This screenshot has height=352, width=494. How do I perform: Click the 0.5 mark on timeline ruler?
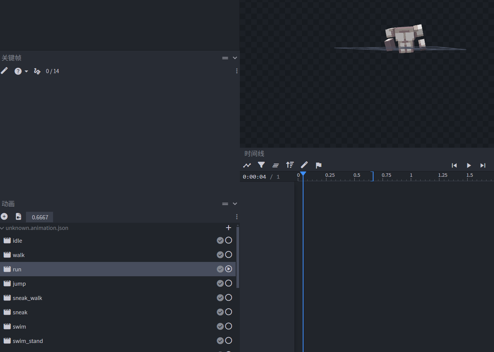click(357, 175)
